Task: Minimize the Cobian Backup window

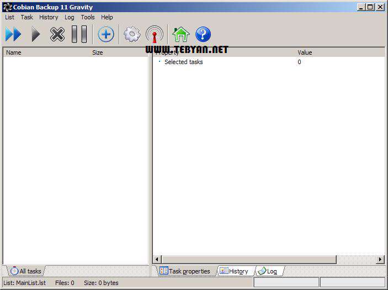Action: [x=361, y=7]
